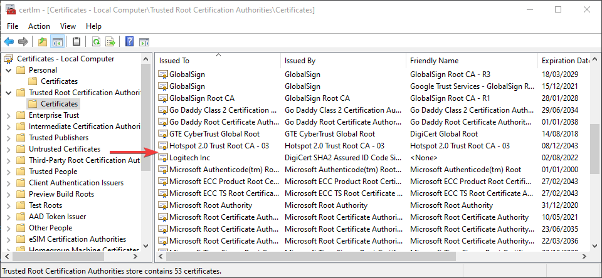Viewport: 602px width, 278px height.
Task: Expand the Enterprise Trust node
Action: point(8,115)
